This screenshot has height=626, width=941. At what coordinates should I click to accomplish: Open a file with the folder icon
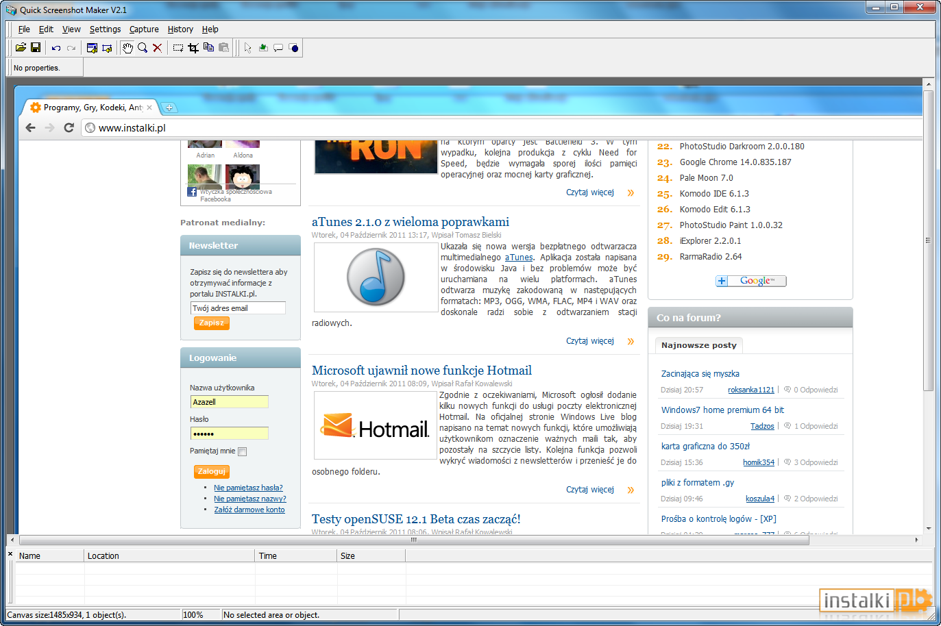tap(21, 48)
